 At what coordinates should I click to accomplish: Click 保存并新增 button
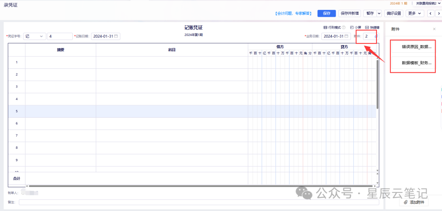pyautogui.click(x=350, y=13)
